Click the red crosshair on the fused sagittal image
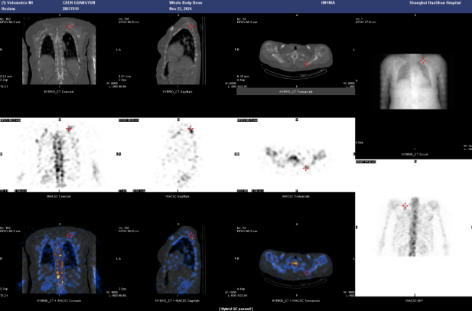The height and width of the screenshot is (311, 472). (x=191, y=235)
